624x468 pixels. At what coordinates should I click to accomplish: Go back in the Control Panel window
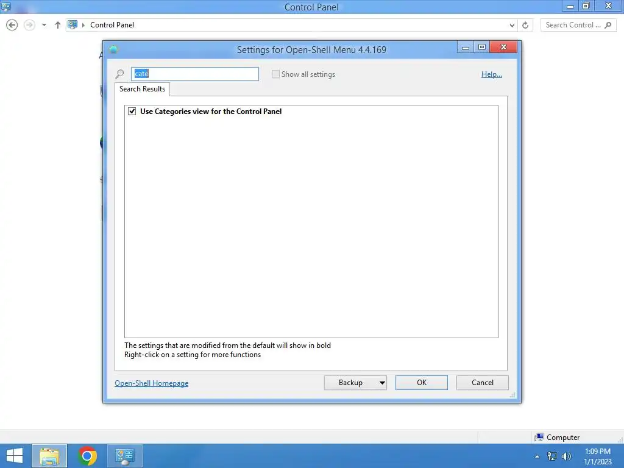coord(12,25)
